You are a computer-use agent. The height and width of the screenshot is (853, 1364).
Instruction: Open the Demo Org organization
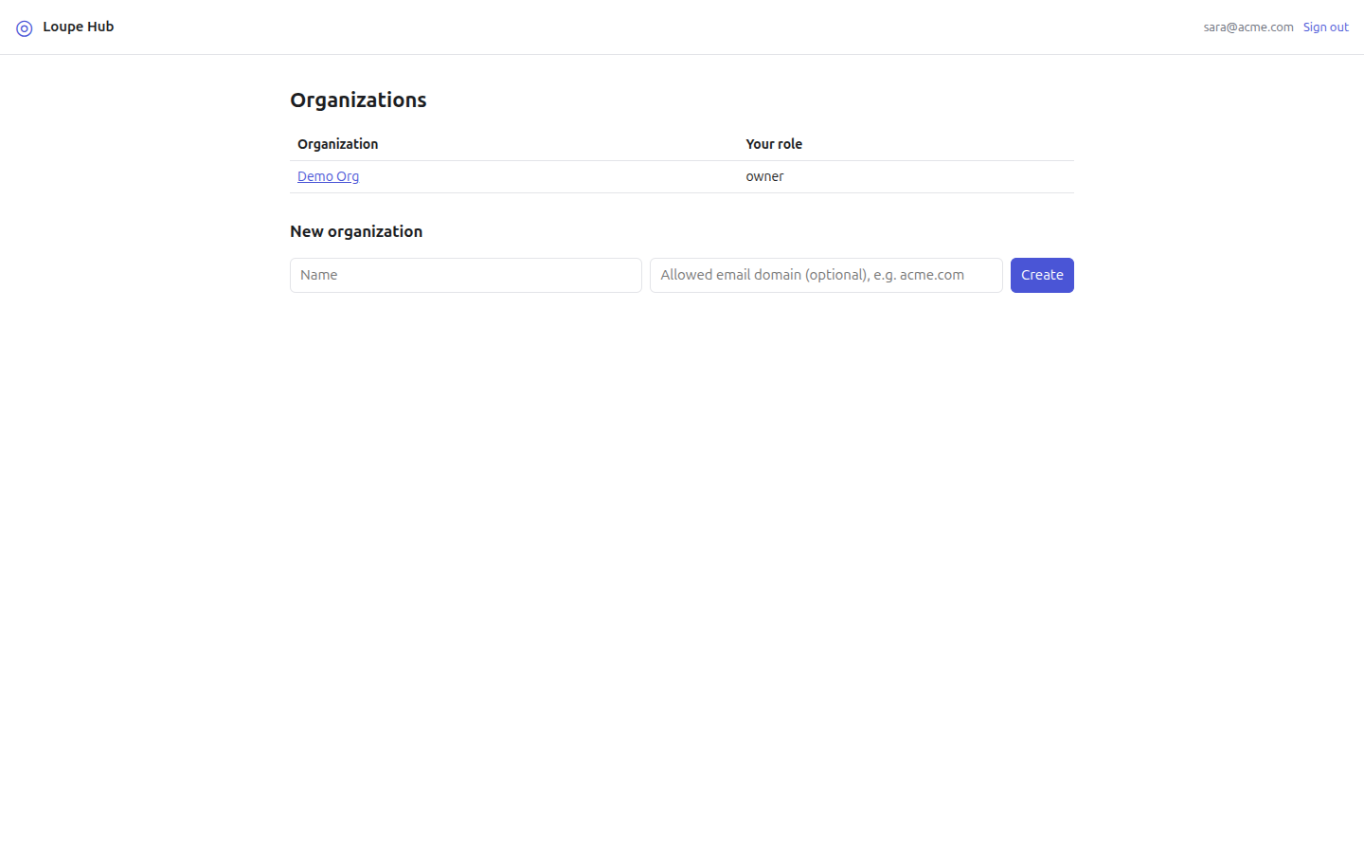(328, 176)
